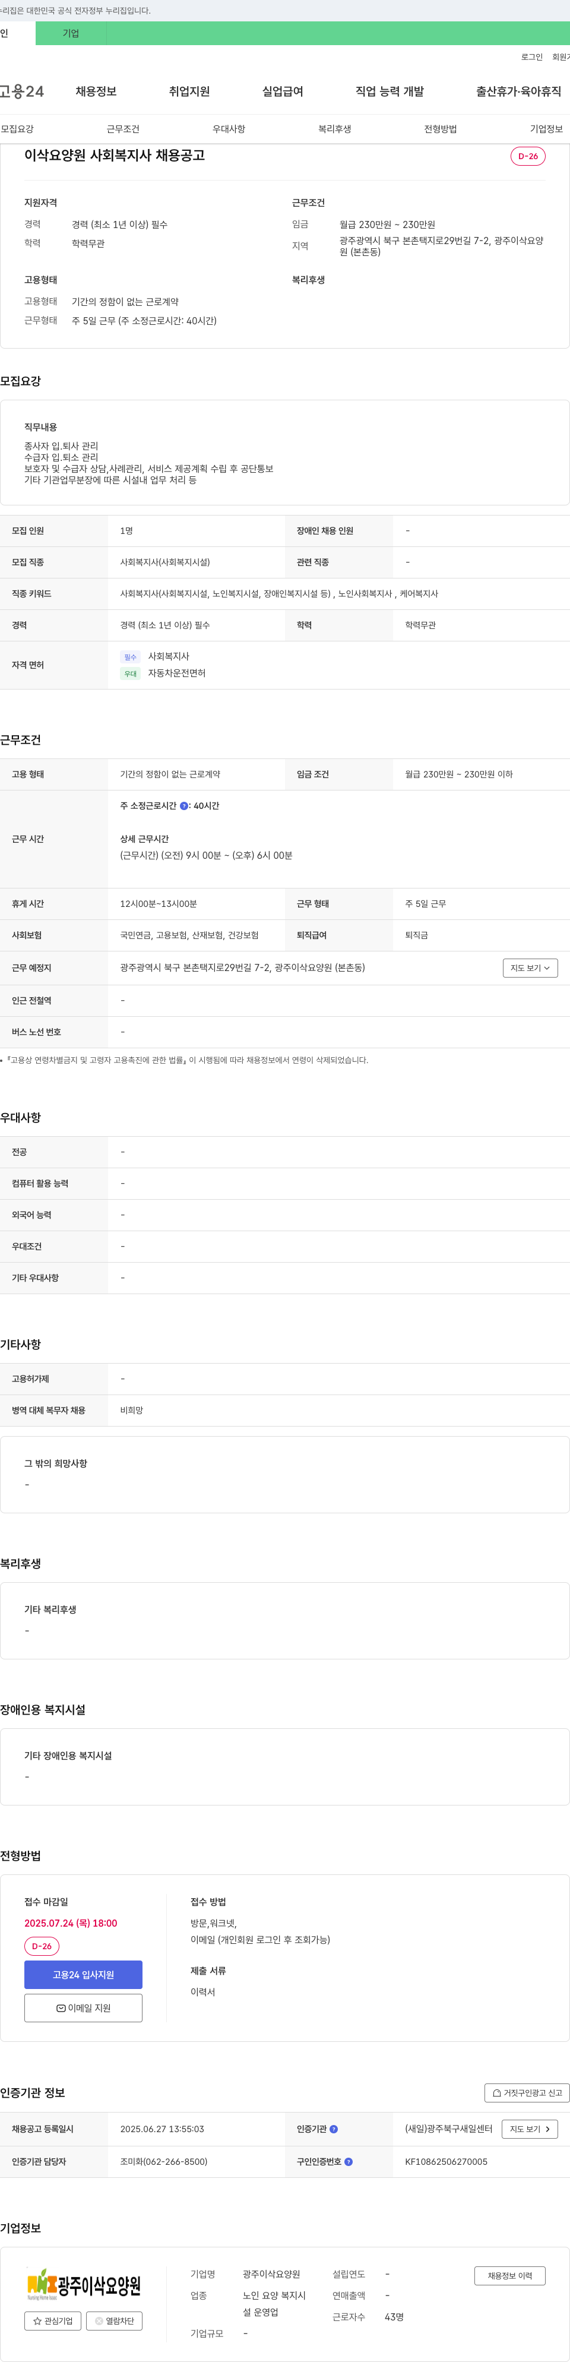
Task: Click the contact text 조미화(062-266-8500)
Action: tap(164, 2162)
